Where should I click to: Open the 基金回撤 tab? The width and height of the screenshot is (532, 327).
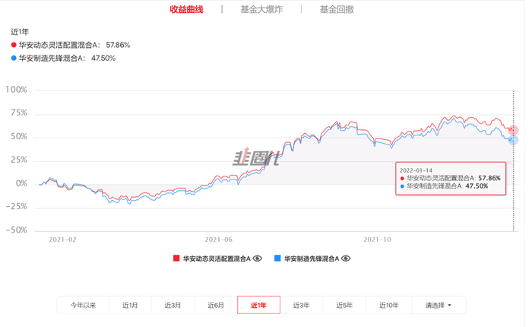[337, 10]
